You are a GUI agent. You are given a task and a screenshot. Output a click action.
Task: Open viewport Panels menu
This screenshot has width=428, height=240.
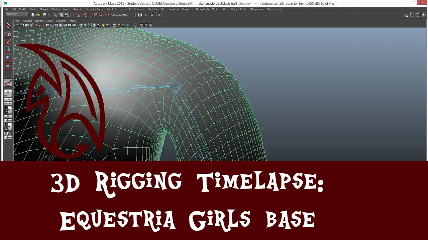pyautogui.click(x=73, y=21)
